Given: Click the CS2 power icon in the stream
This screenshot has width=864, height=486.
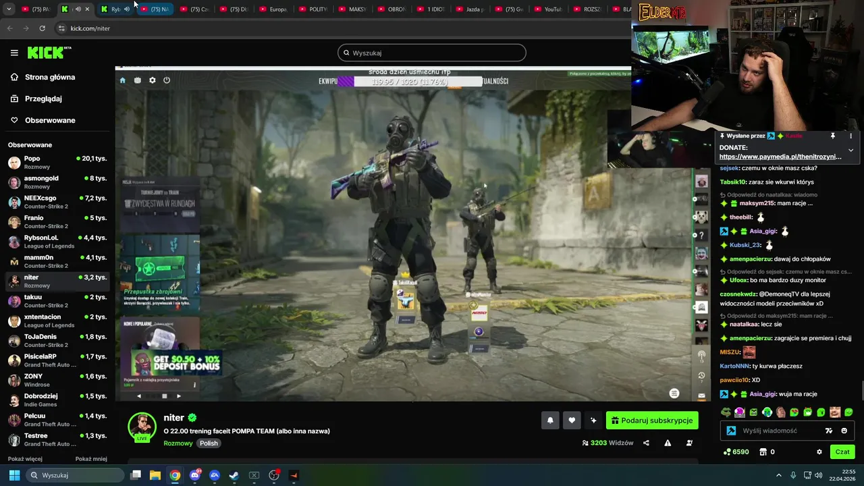Looking at the screenshot, I should point(167,80).
